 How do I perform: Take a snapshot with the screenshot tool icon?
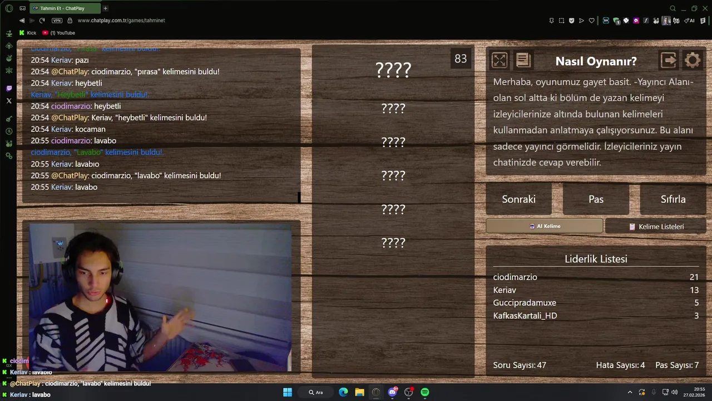562,21
